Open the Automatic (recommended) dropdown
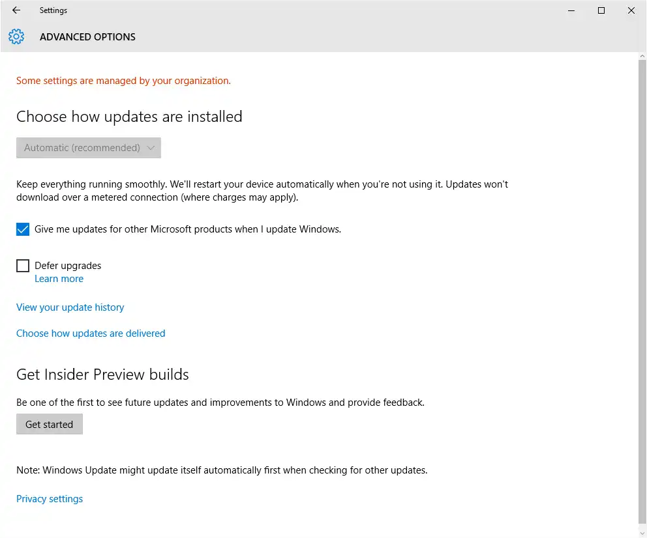The height and width of the screenshot is (538, 647). (x=88, y=148)
